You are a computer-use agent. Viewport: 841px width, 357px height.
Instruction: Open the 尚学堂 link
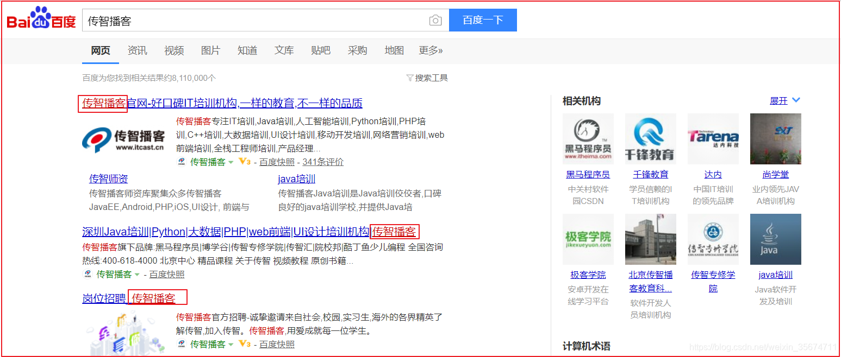pos(776,175)
